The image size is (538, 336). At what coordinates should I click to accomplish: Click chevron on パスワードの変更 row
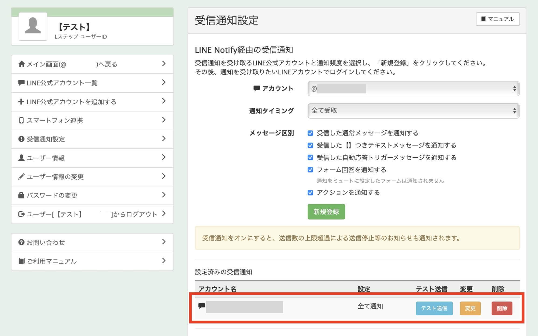pos(164,195)
